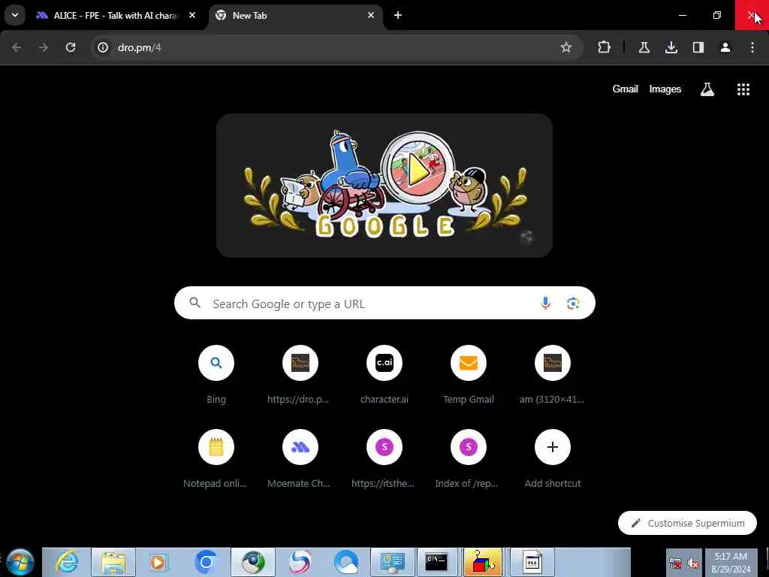
Task: Restore down the browser window
Action: click(x=716, y=15)
